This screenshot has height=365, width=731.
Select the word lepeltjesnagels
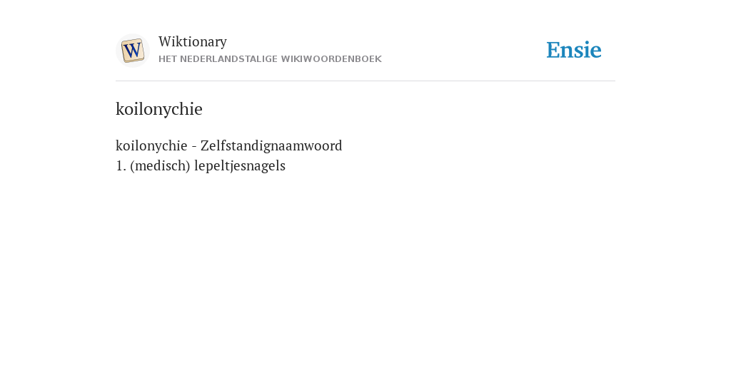point(240,165)
